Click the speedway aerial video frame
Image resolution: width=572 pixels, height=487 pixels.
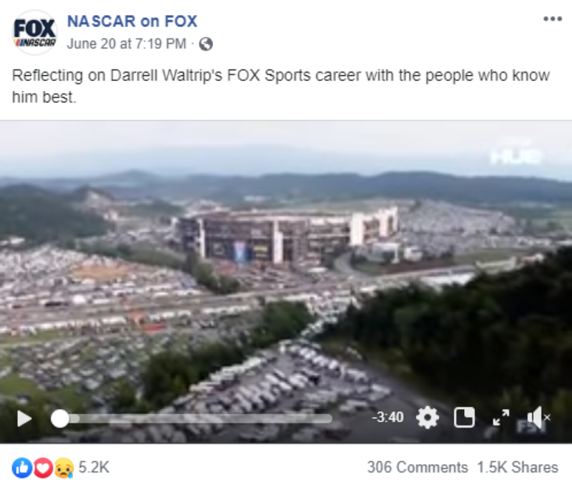click(x=286, y=262)
